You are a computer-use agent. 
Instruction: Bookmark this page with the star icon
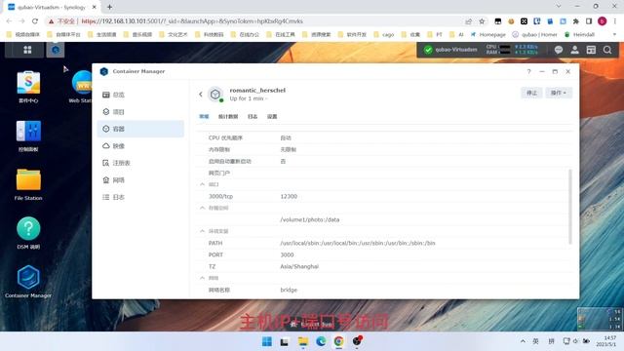point(482,21)
